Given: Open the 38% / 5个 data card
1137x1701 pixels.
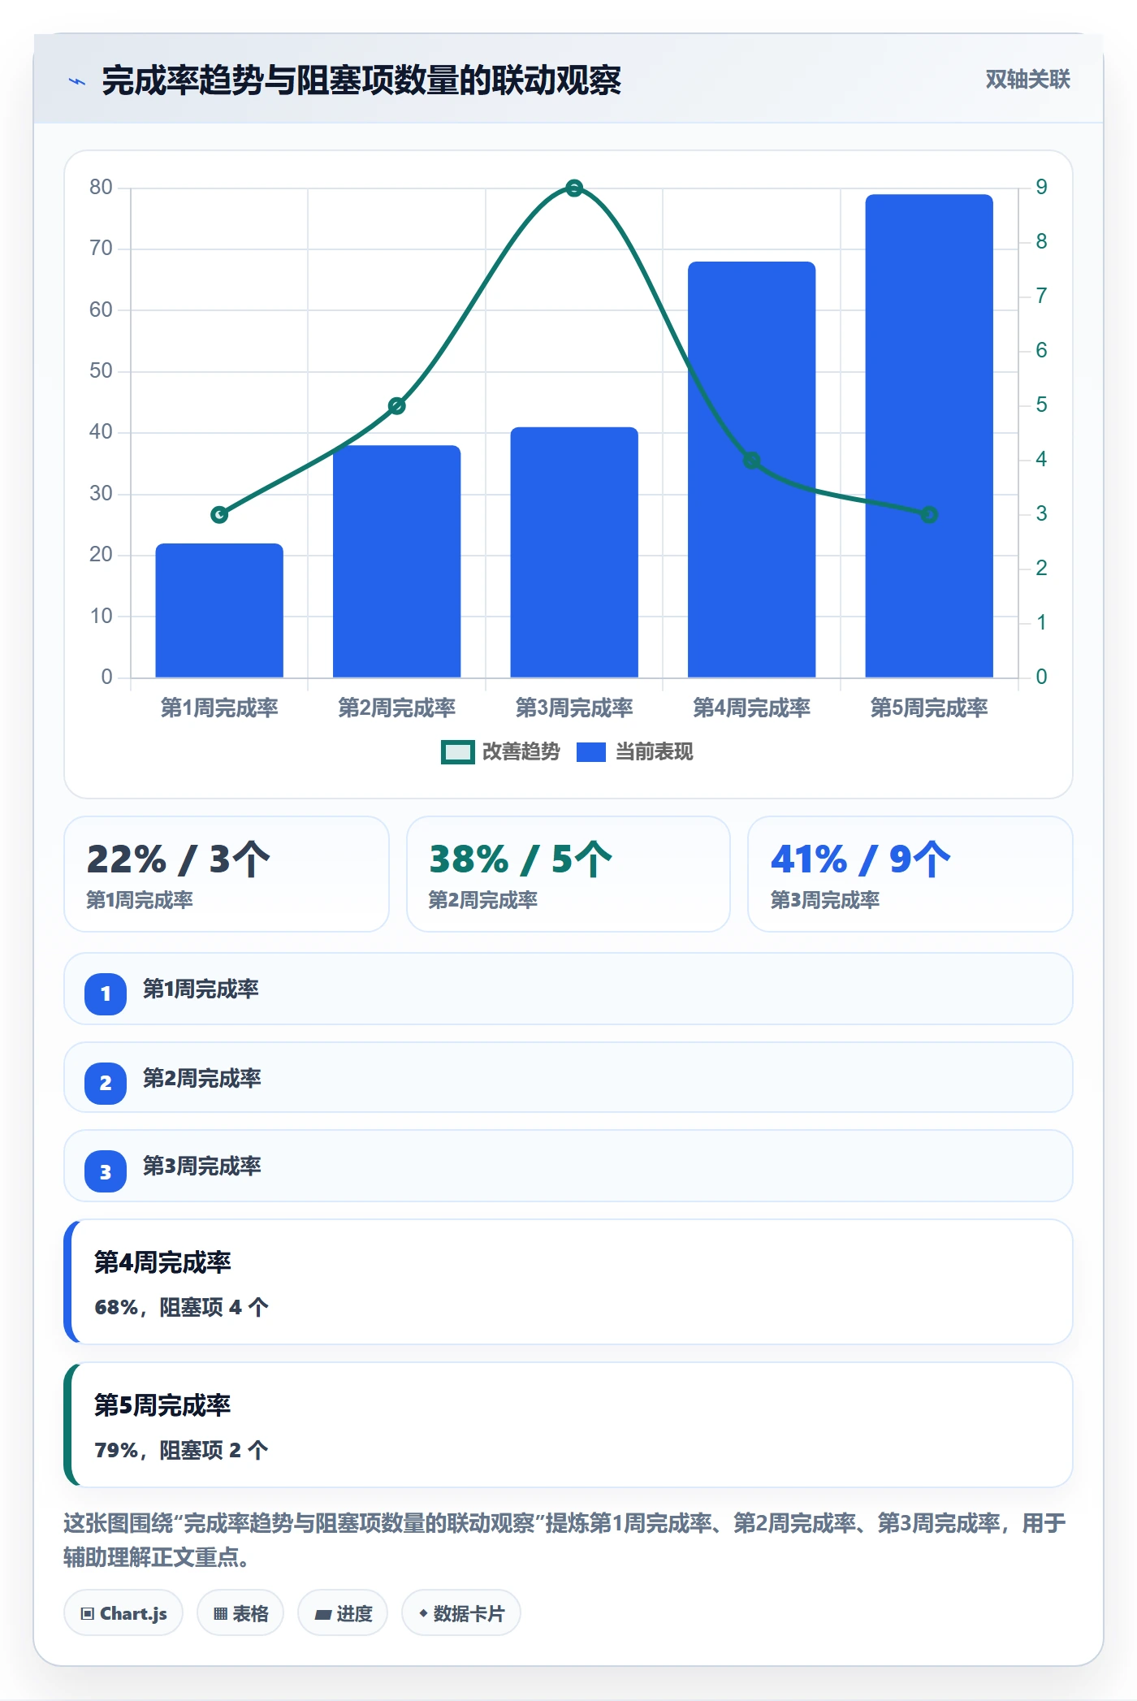Looking at the screenshot, I should pyautogui.click(x=568, y=874).
